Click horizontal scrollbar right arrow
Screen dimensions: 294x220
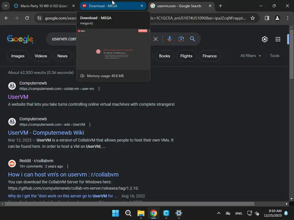pyautogui.click(x=287, y=204)
